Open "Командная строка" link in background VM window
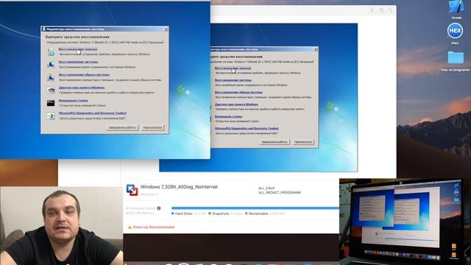 coord(228,116)
